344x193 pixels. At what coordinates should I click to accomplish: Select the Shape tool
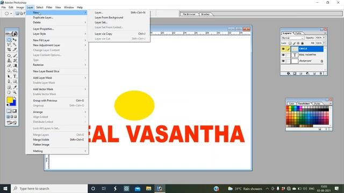click(x=15, y=81)
